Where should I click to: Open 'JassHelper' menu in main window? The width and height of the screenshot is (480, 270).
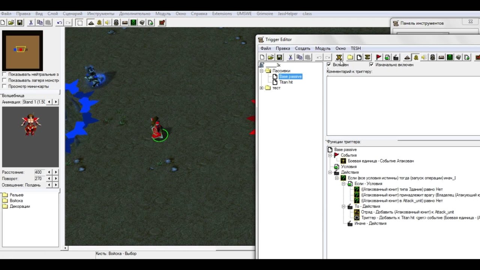[x=288, y=13]
